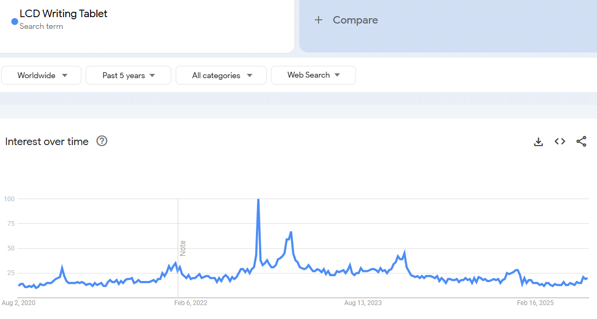Click the Aug 2, 2020 date label
The image size is (597, 319).
(x=19, y=303)
